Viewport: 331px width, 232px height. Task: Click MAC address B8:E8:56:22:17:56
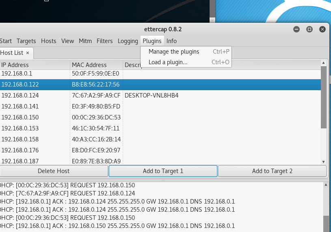(x=95, y=85)
